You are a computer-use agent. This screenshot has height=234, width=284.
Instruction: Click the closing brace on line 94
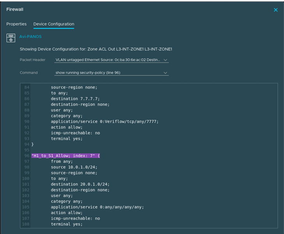pyautogui.click(x=33, y=144)
